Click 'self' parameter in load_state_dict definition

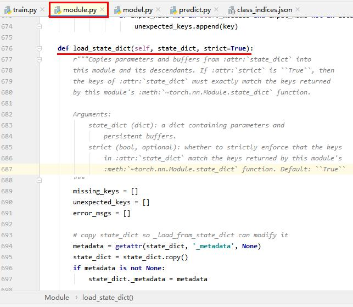(x=142, y=48)
